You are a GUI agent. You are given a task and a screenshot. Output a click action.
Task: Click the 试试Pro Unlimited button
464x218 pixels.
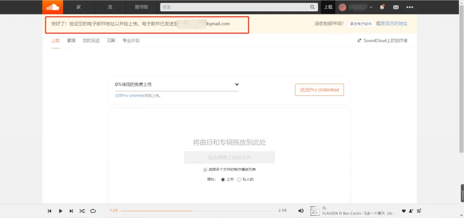click(319, 90)
